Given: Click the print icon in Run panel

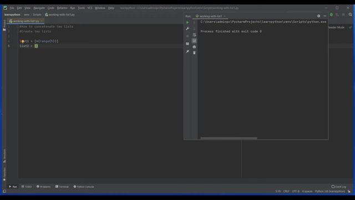Looking at the screenshot, I should [x=194, y=47].
